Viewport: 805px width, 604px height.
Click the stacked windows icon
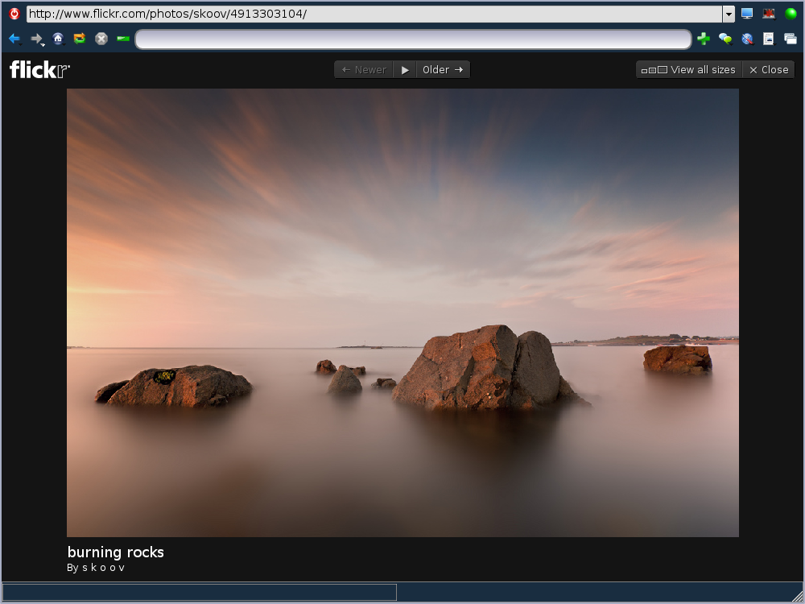tap(791, 39)
